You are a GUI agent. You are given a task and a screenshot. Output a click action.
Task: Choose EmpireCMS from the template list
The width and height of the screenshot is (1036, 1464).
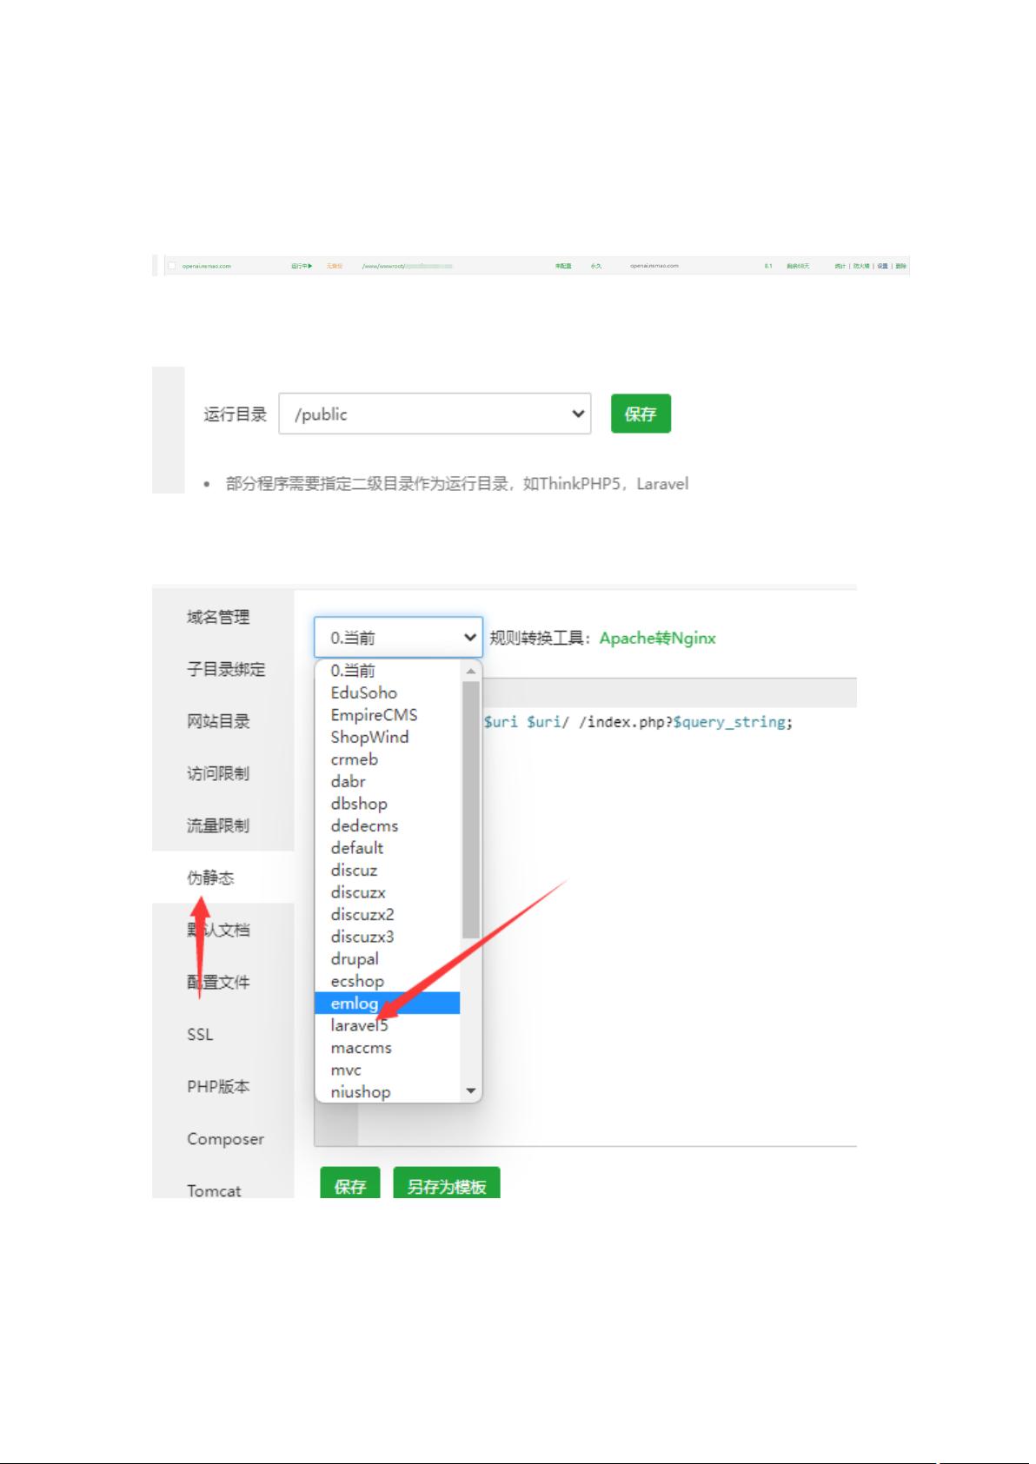pos(388,715)
